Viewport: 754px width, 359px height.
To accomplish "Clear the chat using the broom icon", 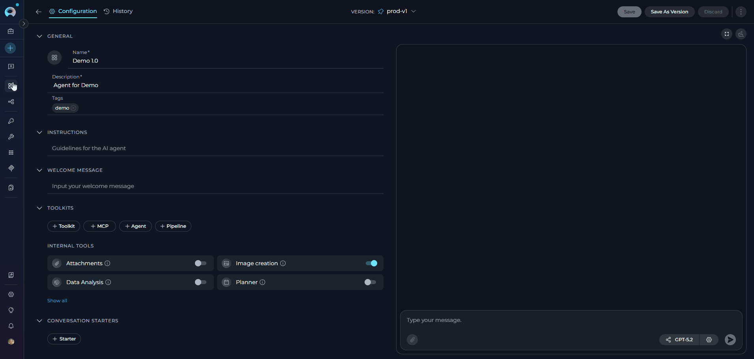I will click(741, 34).
